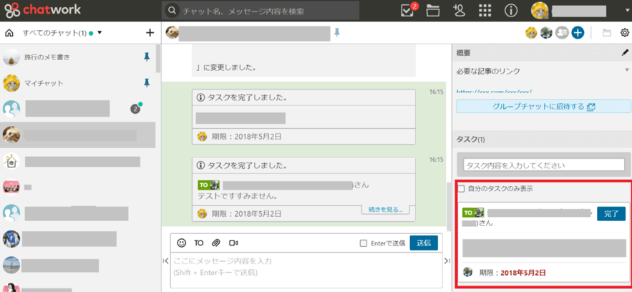Collapse the left chat list panel arrow
Viewport: 632px width, 292px height.
coord(166,263)
